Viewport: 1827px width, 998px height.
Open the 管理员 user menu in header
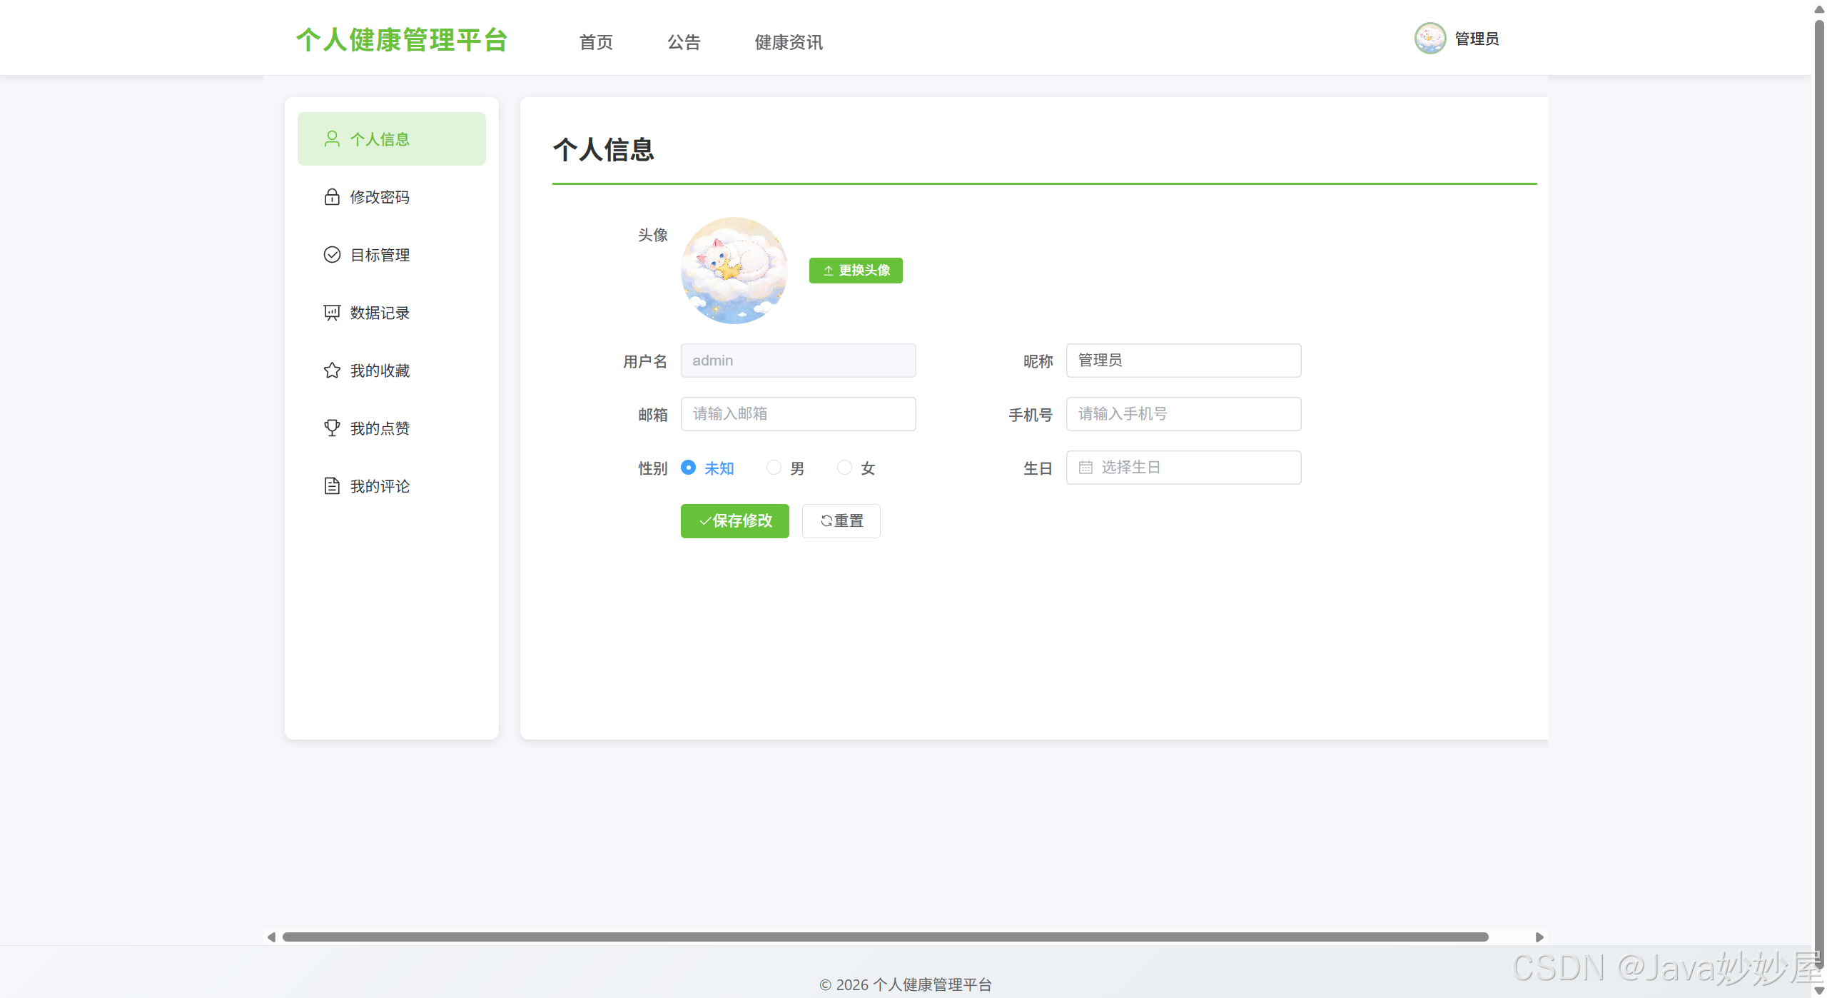[x=1477, y=39]
